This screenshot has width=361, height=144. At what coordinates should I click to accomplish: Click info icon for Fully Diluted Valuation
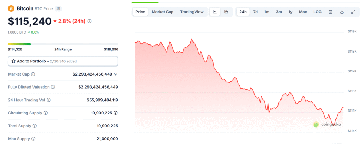[53, 87]
